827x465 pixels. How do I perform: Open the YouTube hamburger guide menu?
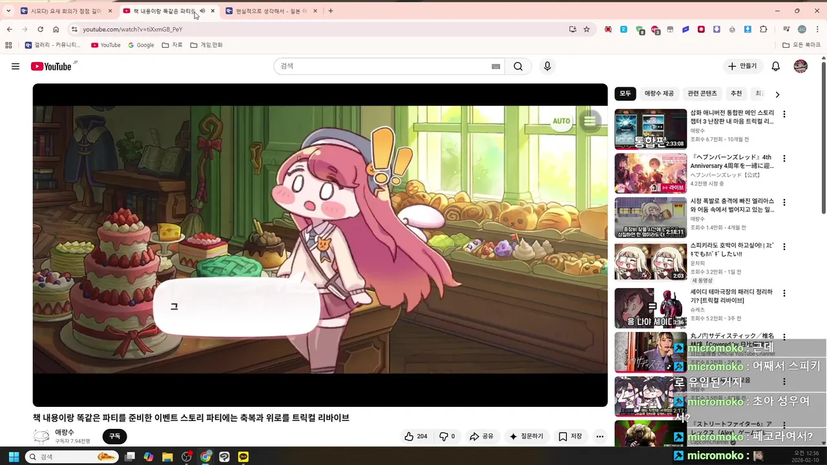point(16,67)
